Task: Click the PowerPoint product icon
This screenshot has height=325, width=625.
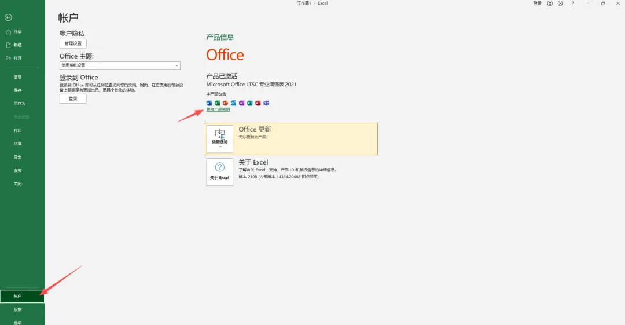Action: coord(225,103)
